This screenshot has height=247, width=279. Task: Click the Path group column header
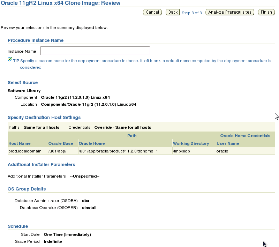132,136
